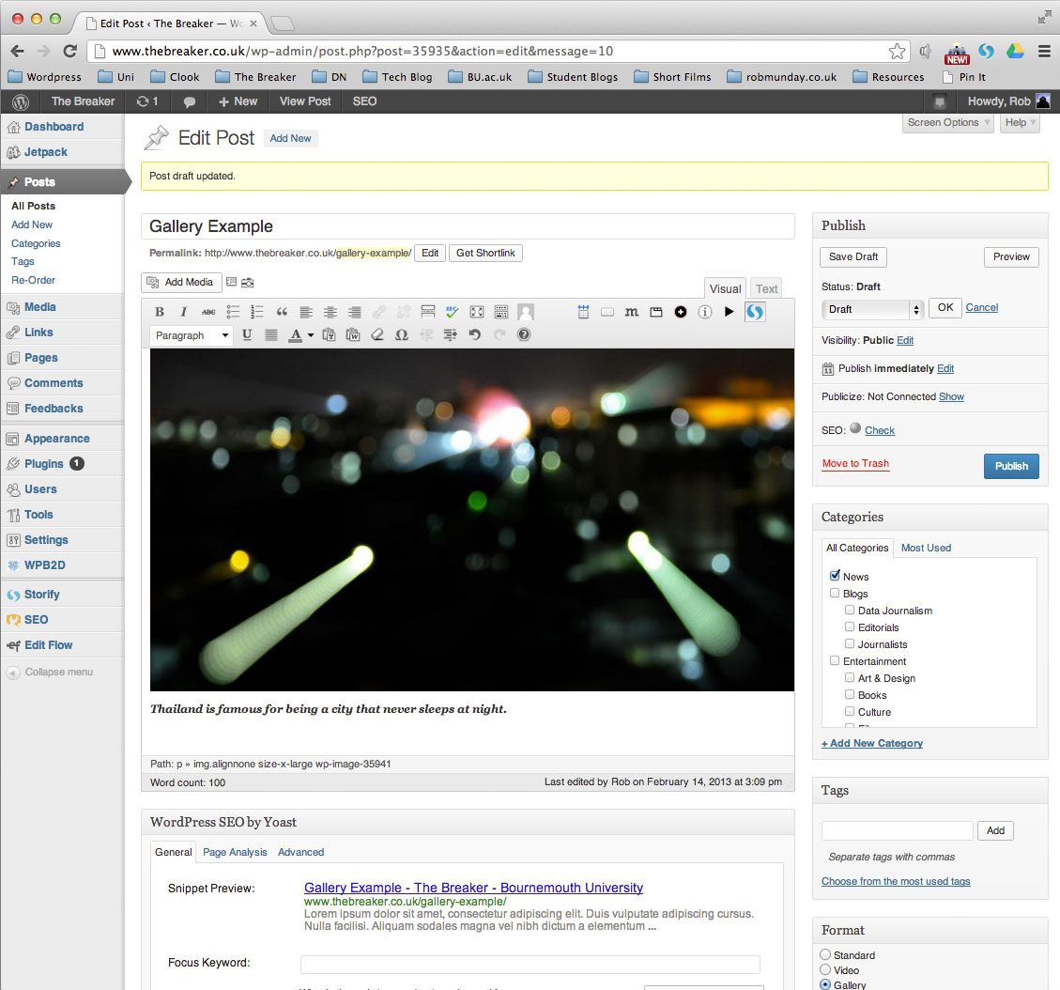Image resolution: width=1060 pixels, height=990 pixels.
Task: Click the Add Media button
Action: click(181, 282)
